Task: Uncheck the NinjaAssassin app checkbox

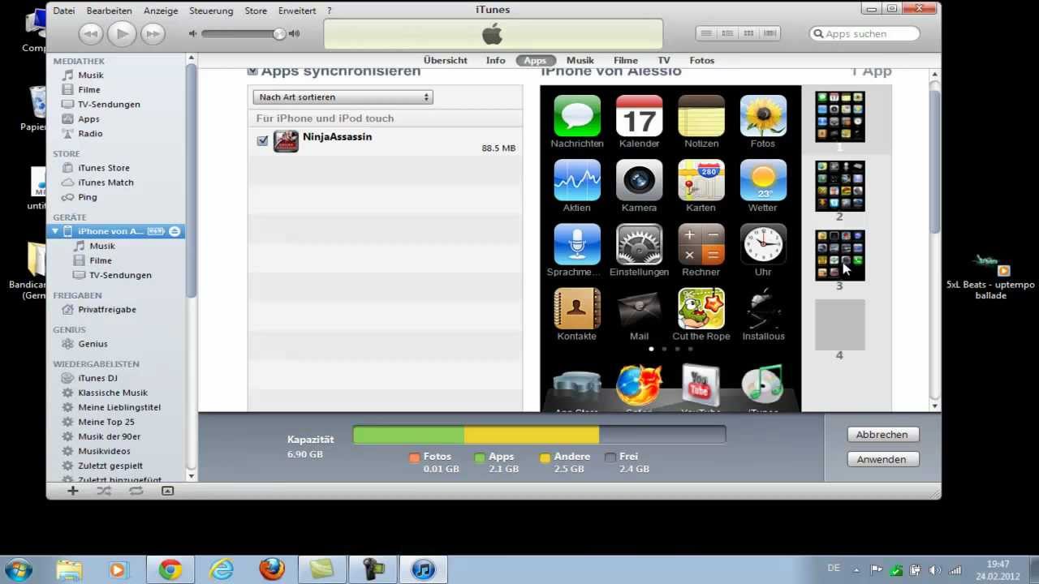Action: pos(262,140)
